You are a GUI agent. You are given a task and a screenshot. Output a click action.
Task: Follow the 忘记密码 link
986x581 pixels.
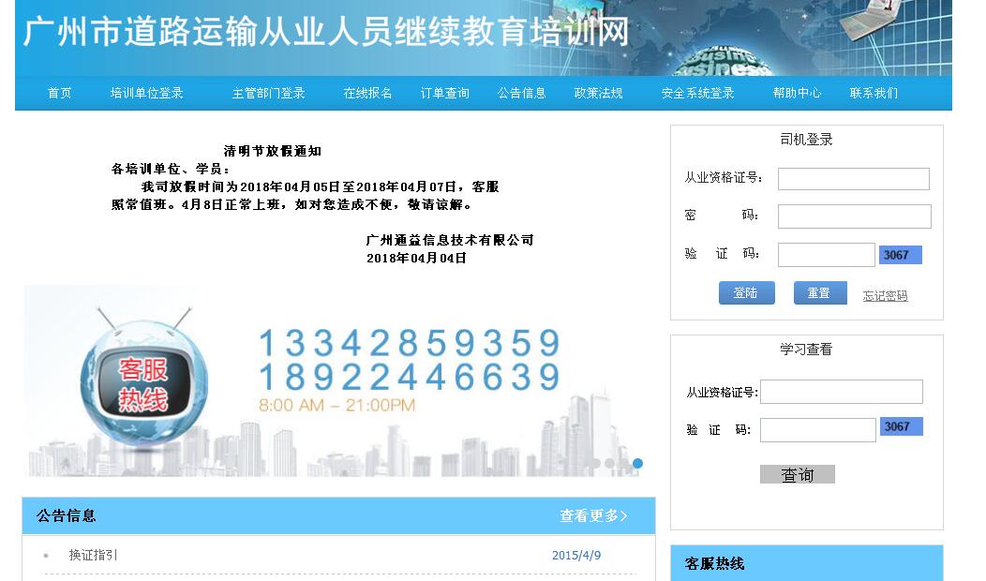[x=885, y=296]
